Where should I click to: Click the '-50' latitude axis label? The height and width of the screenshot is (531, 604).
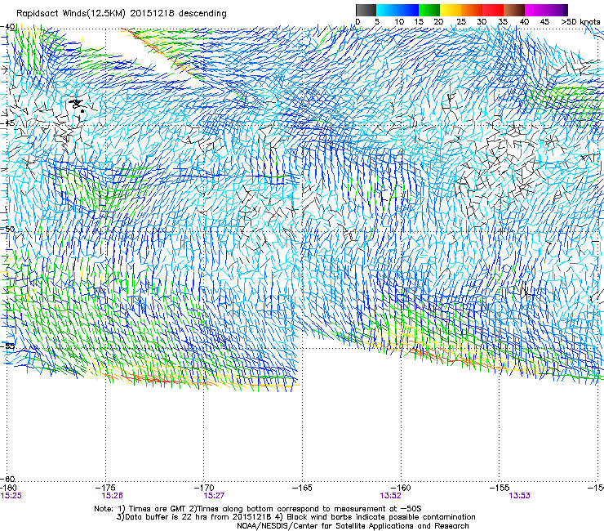pos(8,230)
